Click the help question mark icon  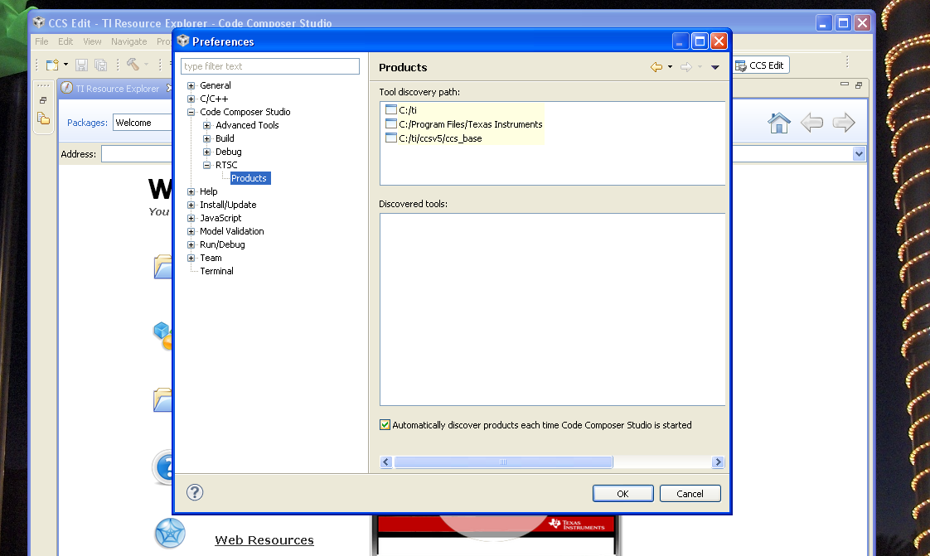coord(195,492)
